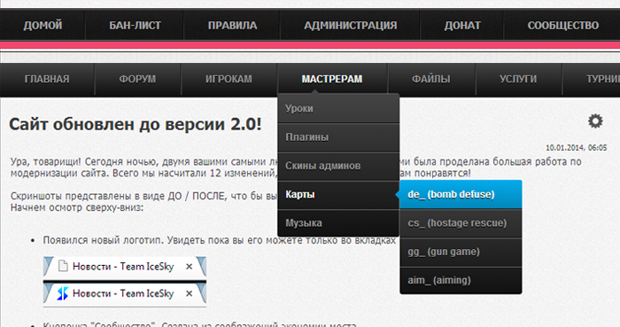The height and width of the screenshot is (327, 620).
Task: Click the date 10.01.2014, 06:05
Action: 576,148
